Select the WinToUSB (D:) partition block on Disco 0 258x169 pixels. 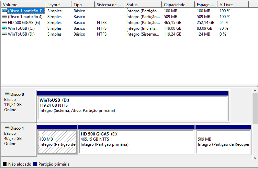pyautogui.click(x=133, y=106)
